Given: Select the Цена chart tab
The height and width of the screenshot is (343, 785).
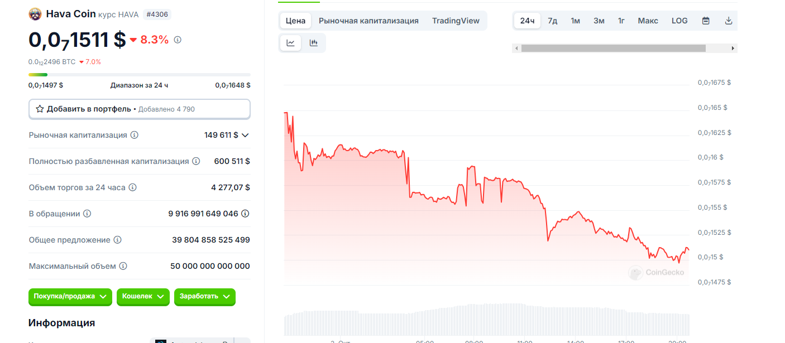Looking at the screenshot, I should (x=295, y=21).
